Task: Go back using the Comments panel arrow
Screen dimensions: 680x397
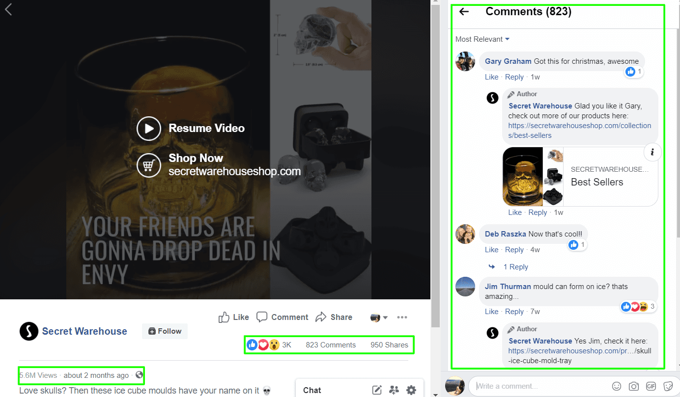Action: [x=464, y=12]
